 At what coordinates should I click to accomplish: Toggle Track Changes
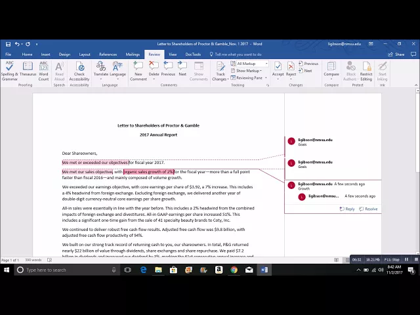coord(220,71)
